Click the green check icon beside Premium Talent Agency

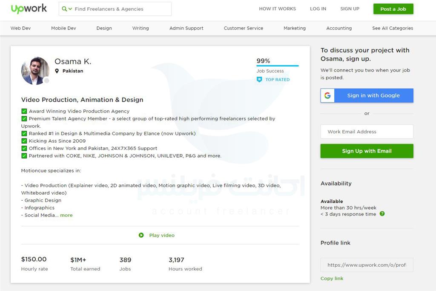[x=24, y=119]
